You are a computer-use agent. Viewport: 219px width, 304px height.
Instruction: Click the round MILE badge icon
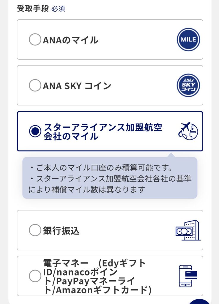point(188,39)
